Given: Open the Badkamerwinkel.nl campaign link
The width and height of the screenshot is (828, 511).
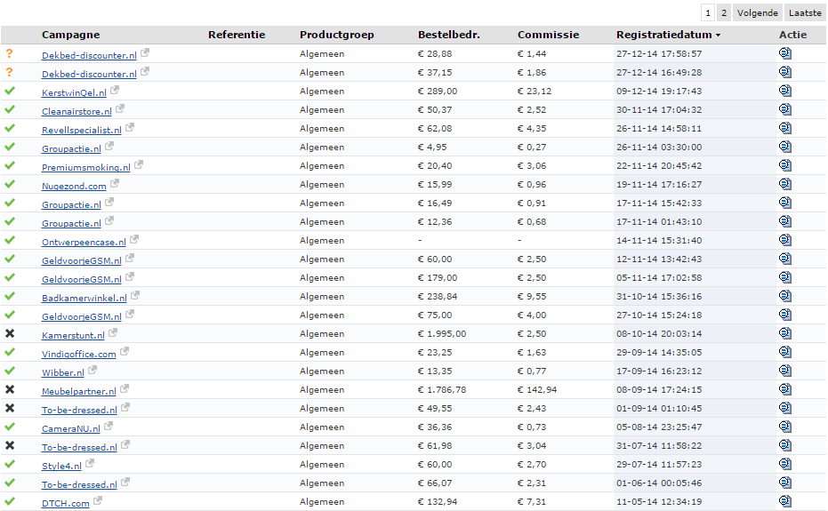Looking at the screenshot, I should [x=84, y=298].
